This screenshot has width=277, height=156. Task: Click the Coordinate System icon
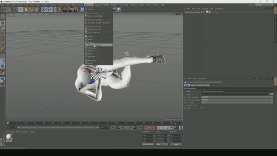tap(59, 10)
